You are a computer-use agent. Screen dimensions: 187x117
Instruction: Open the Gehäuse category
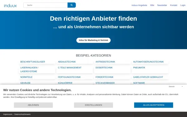click(x=26, y=83)
